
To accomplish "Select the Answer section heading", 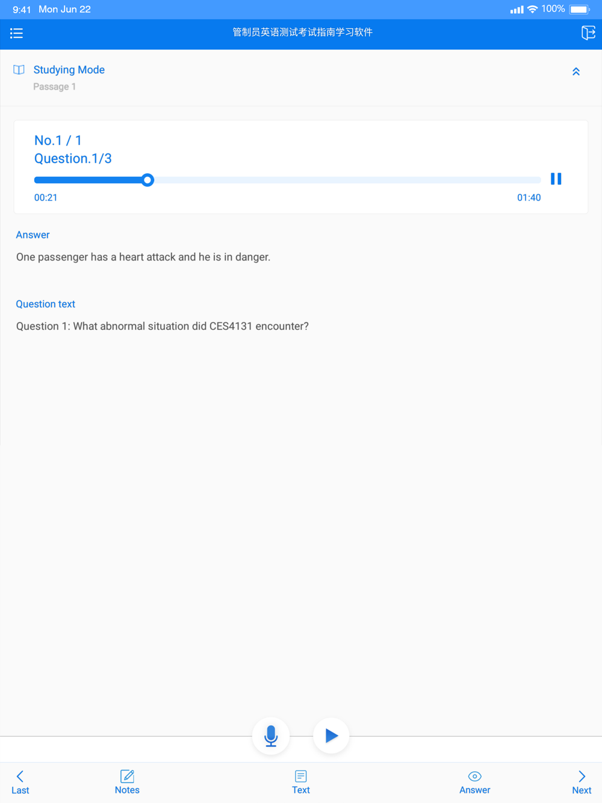I will (x=33, y=235).
